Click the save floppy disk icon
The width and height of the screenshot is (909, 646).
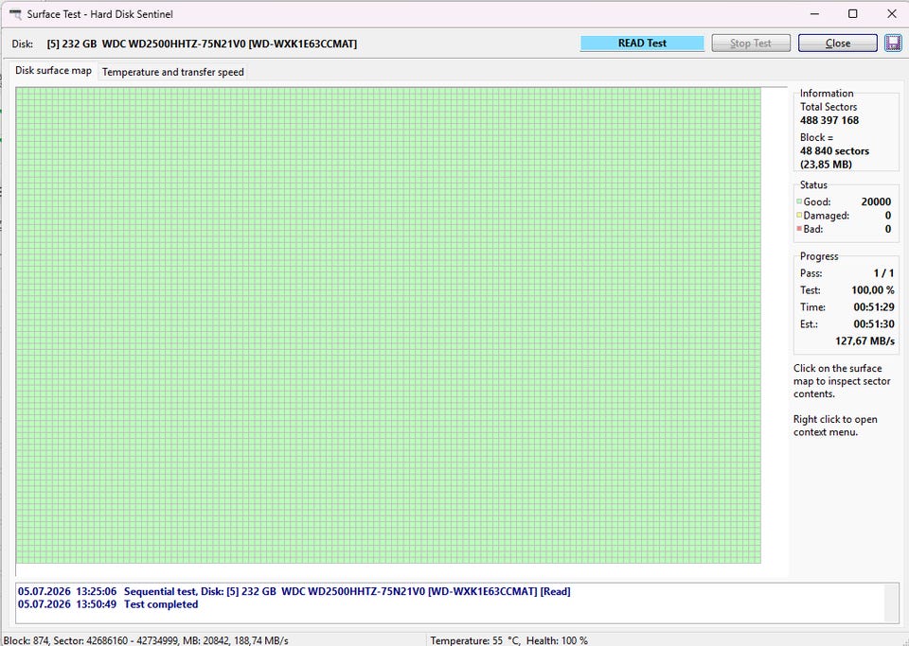893,43
